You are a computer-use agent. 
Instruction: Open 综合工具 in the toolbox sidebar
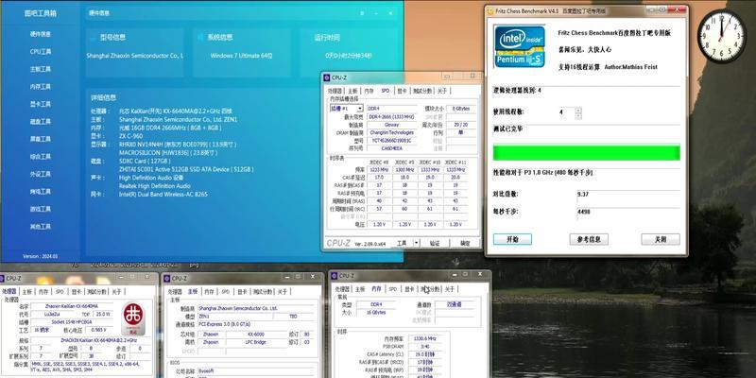41,157
